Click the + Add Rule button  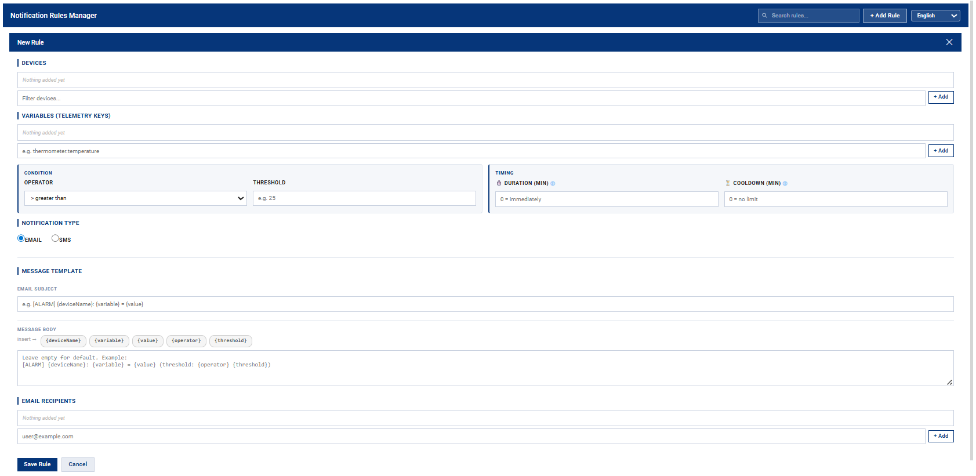pyautogui.click(x=884, y=16)
